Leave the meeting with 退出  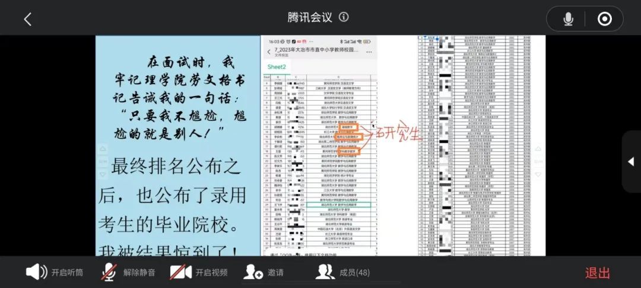[x=597, y=273]
